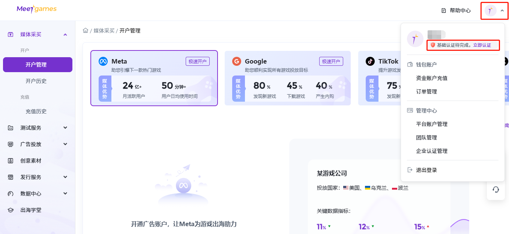Expand the 测试服务 sidebar menu
The image size is (509, 234).
65,128
